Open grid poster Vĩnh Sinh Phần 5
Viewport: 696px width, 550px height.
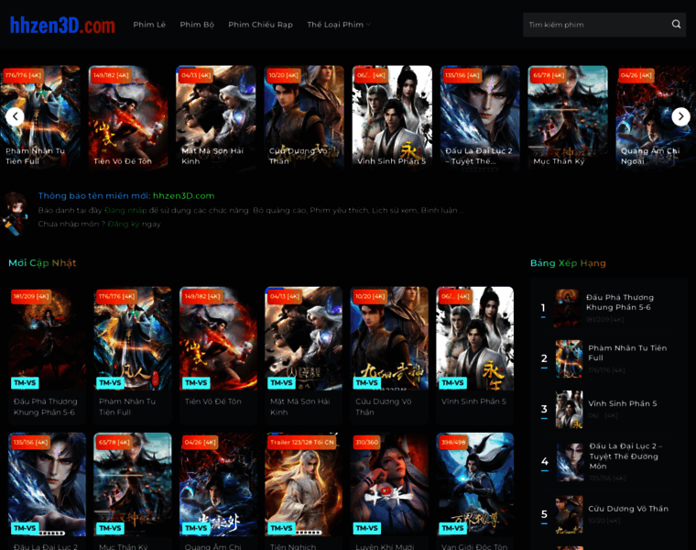(x=475, y=338)
